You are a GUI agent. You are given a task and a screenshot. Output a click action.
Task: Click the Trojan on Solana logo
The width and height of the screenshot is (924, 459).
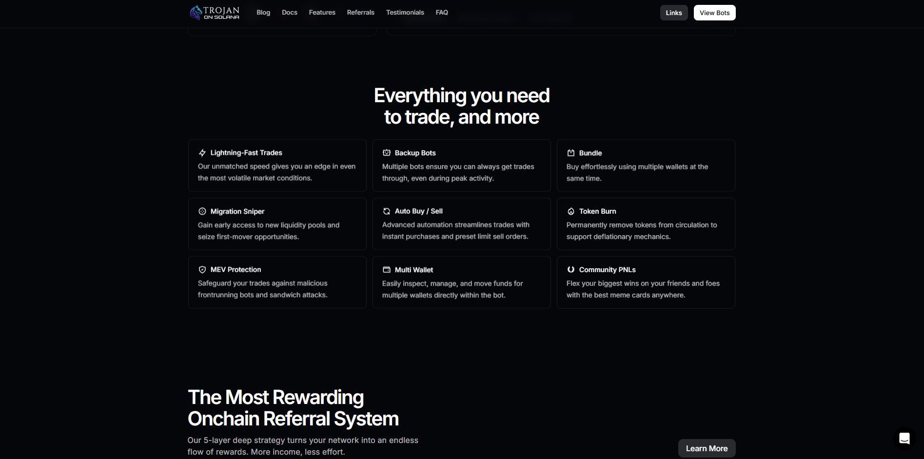tap(215, 13)
